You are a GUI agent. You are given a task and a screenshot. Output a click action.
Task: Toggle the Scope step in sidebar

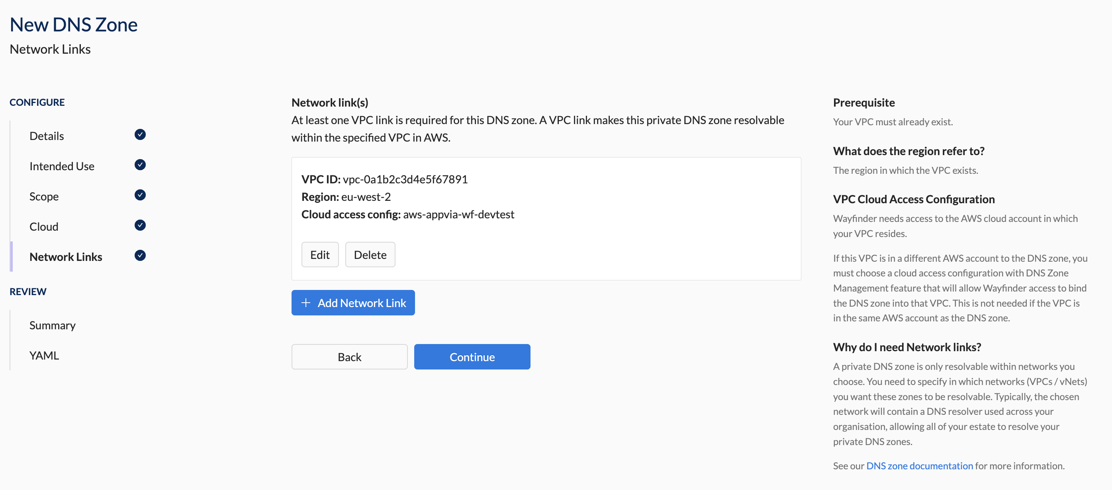click(44, 195)
